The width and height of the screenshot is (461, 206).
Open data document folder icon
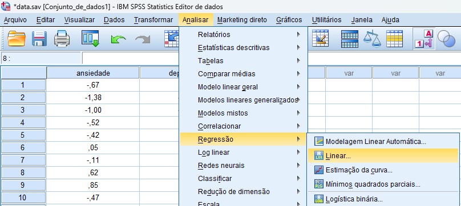point(17,39)
